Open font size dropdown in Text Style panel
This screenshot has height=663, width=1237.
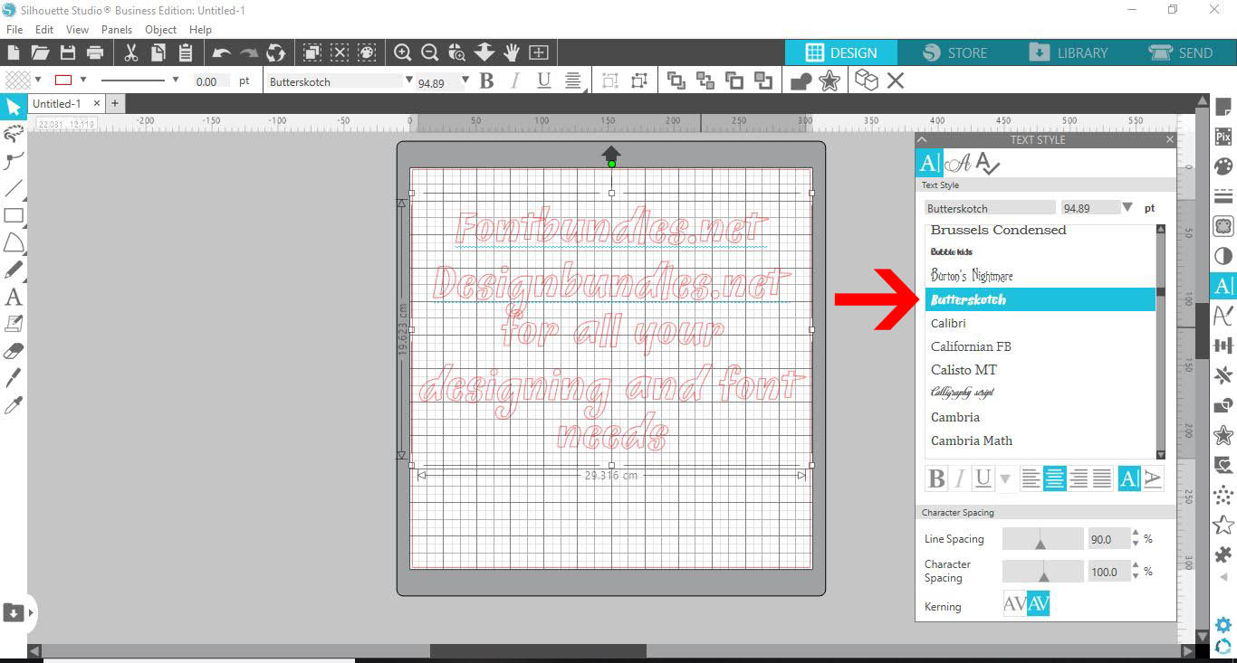1127,207
